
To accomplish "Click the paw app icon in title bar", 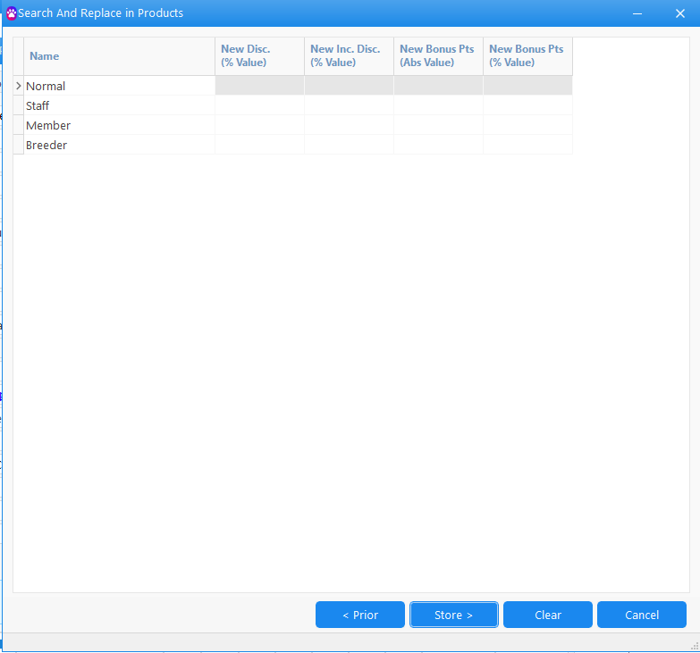I will coord(12,13).
